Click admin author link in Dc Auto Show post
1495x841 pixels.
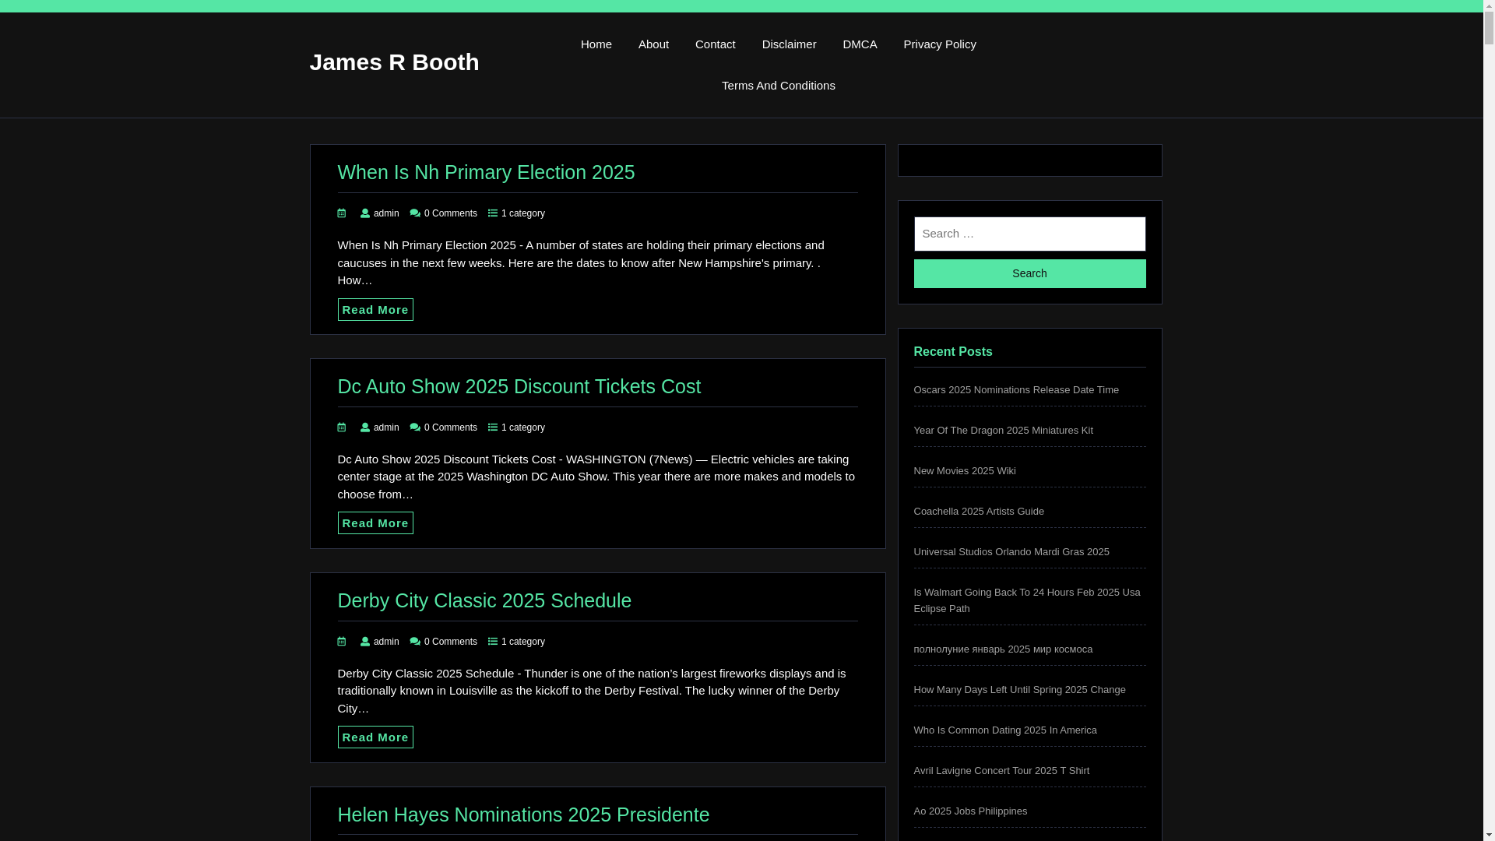click(386, 428)
